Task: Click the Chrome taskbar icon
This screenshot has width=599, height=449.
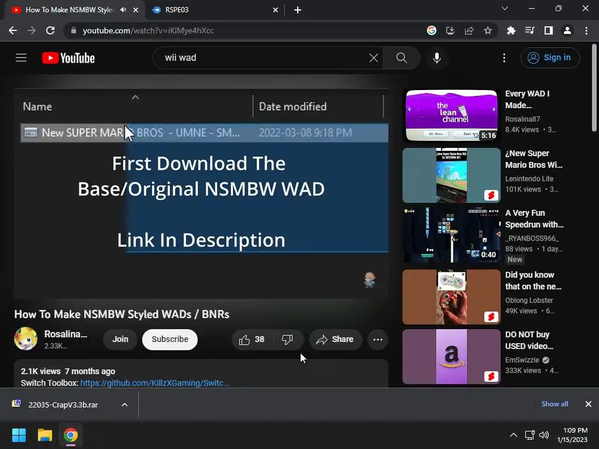Action: tap(71, 435)
